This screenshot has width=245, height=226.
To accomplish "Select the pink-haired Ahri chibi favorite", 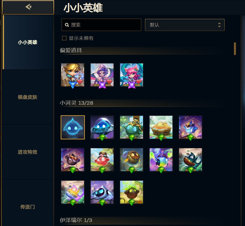I will pos(131,75).
